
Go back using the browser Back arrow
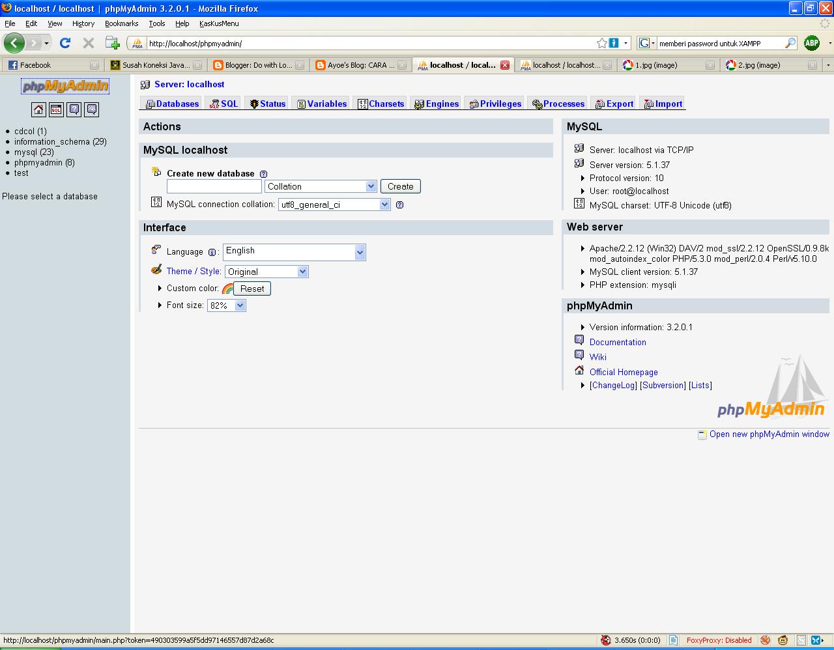click(14, 43)
